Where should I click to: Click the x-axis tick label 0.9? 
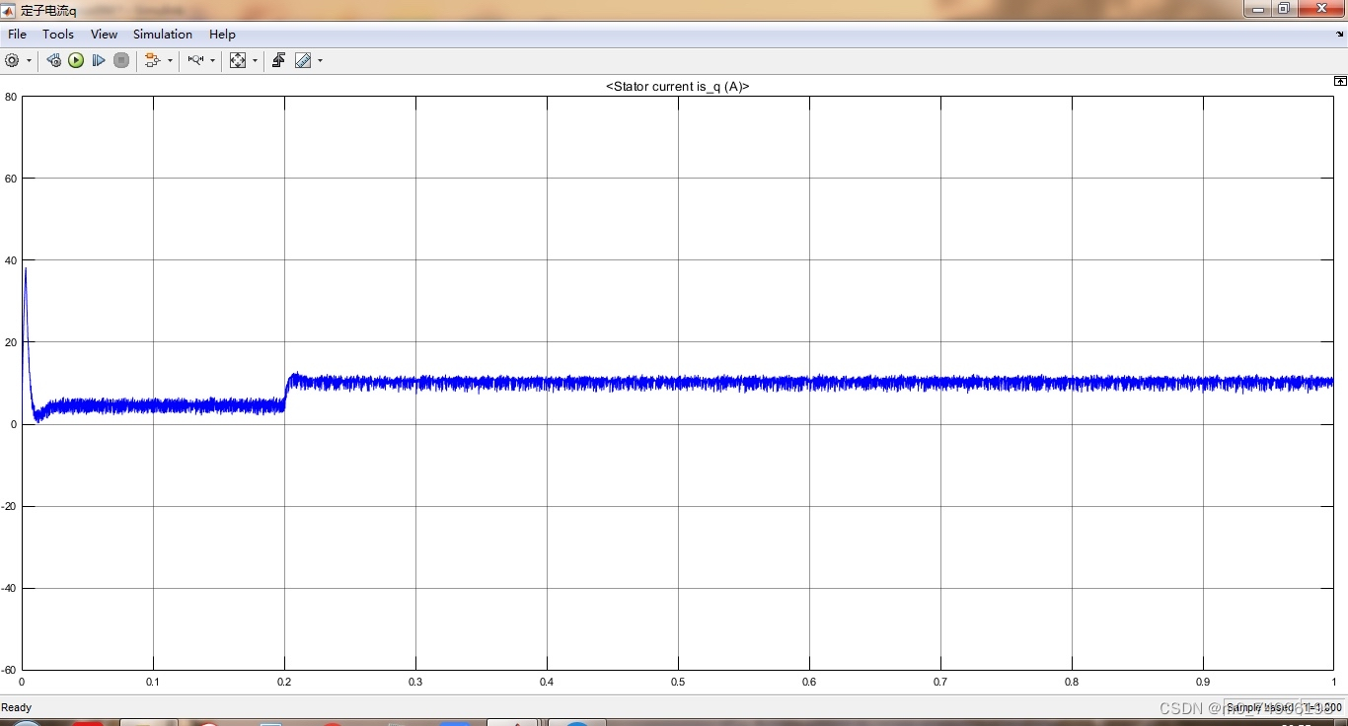pyautogui.click(x=1203, y=682)
